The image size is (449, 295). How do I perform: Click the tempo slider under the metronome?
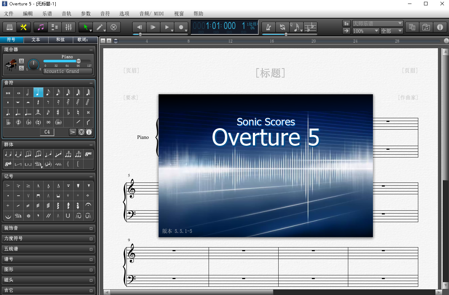[x=289, y=35]
